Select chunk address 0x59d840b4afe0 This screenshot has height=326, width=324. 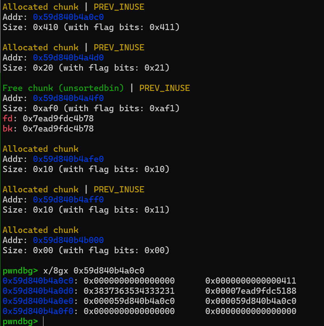click(68, 159)
